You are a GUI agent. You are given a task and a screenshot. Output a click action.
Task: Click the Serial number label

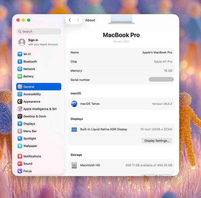(80, 80)
